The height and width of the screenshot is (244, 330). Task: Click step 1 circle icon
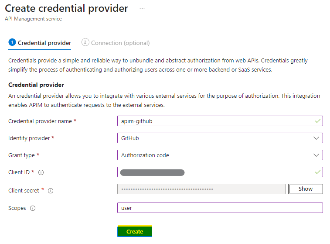coord(12,42)
